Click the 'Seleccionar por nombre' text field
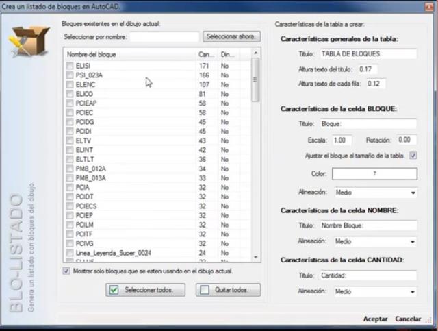Viewport: 438px width, 331px height. (164, 36)
